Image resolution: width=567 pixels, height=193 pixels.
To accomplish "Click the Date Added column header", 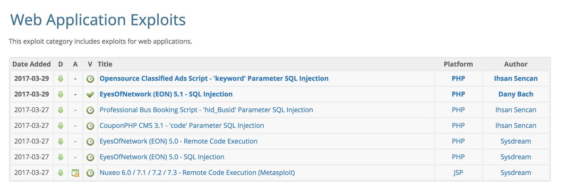I will point(32,64).
